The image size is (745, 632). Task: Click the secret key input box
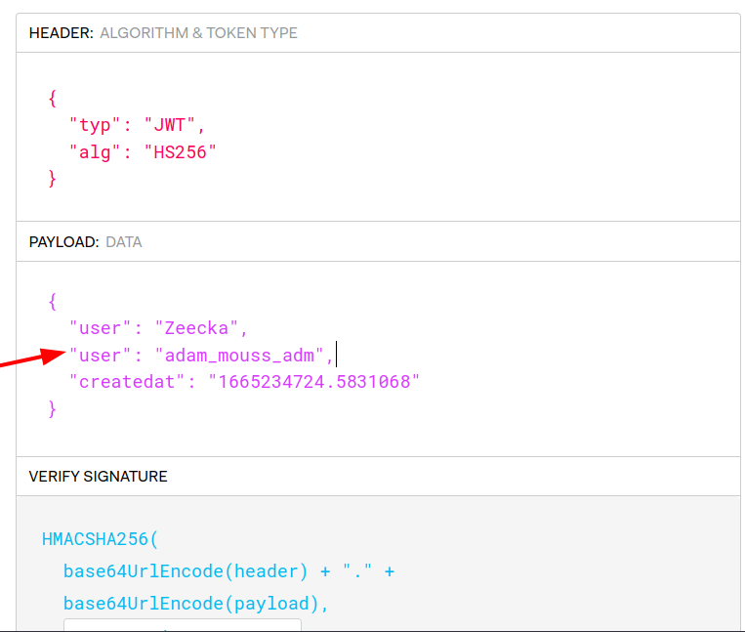183,624
